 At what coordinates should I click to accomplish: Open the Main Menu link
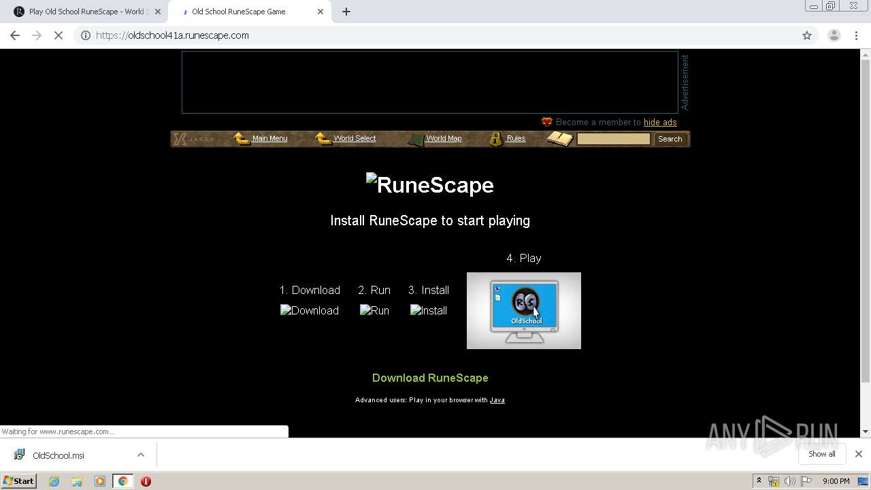(269, 138)
